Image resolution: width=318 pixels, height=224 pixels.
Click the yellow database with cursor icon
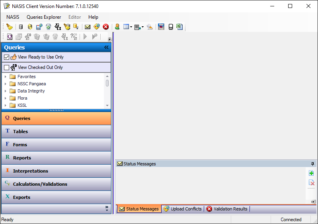point(76,27)
